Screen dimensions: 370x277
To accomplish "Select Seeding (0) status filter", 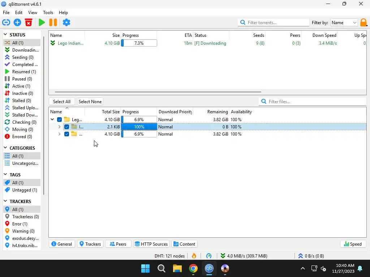I will 22,57.
